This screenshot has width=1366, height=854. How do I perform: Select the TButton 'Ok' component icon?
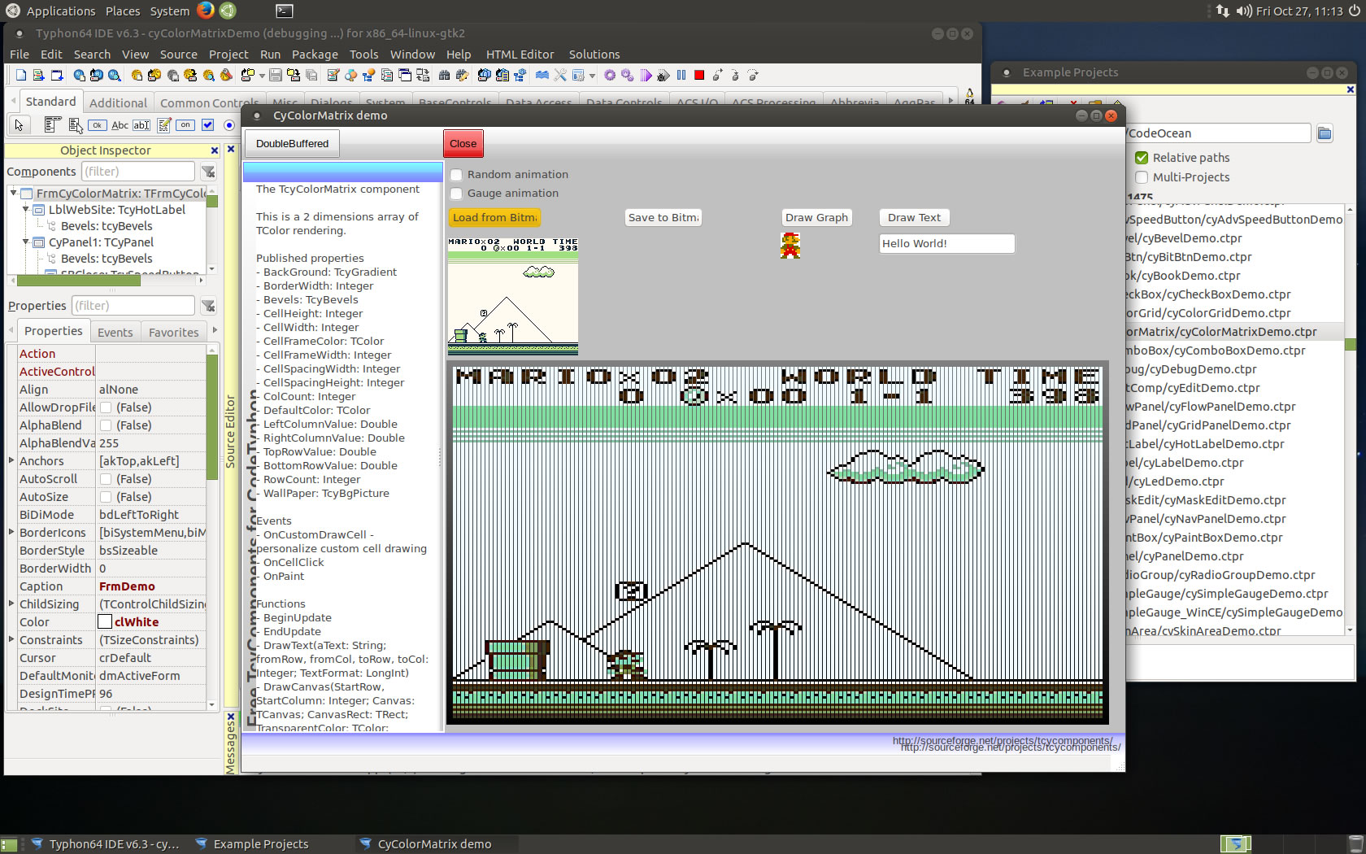tap(98, 125)
